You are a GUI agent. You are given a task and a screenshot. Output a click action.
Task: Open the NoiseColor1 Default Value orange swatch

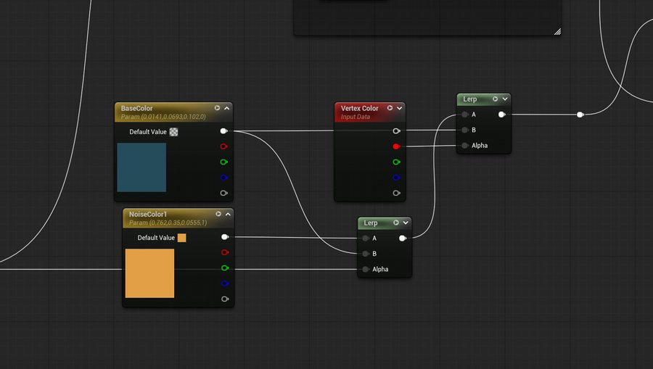182,238
